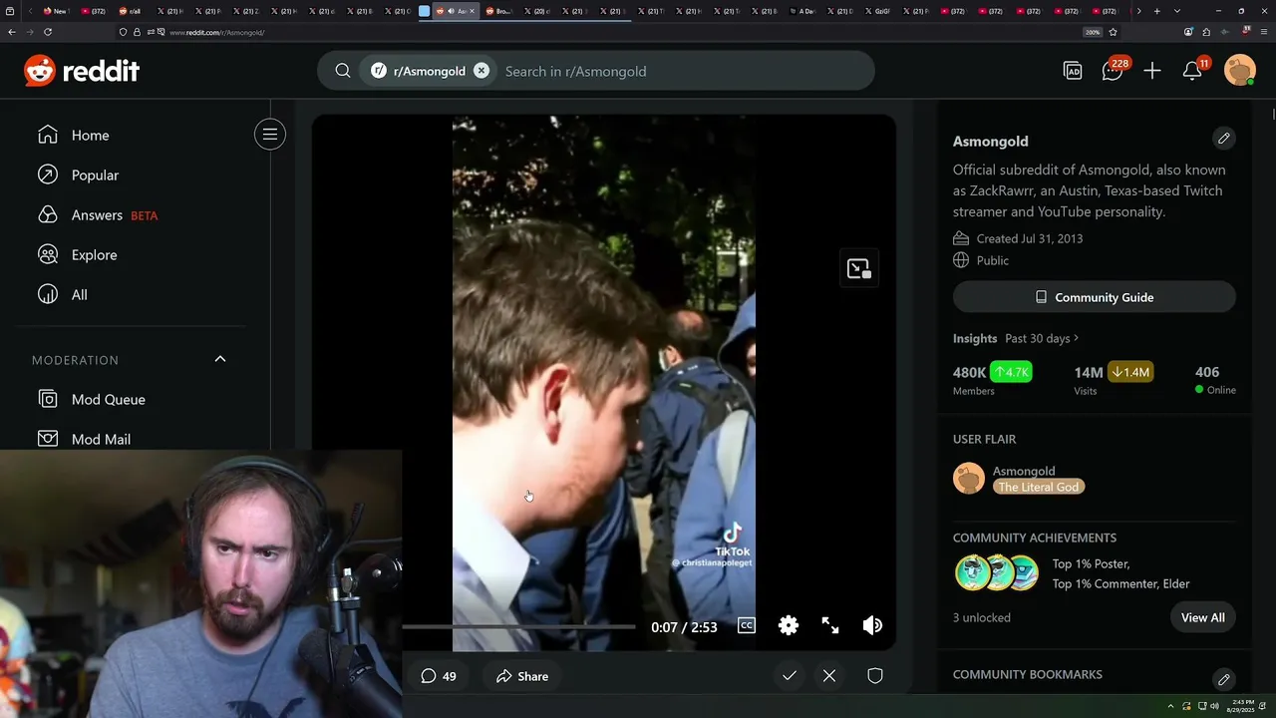Open the browser hamburger application menu
Viewport: 1276px width, 718px height.
click(x=1266, y=32)
